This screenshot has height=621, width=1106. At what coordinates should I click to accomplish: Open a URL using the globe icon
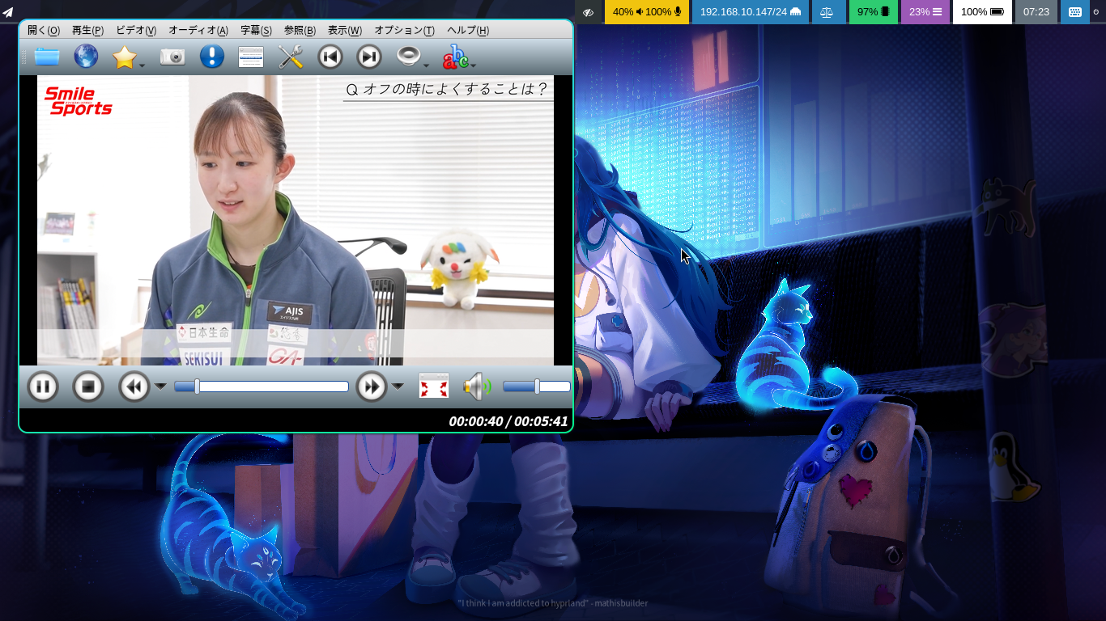pyautogui.click(x=86, y=57)
